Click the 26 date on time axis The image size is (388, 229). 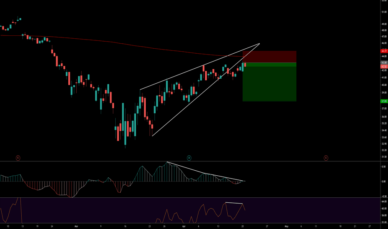164,226
